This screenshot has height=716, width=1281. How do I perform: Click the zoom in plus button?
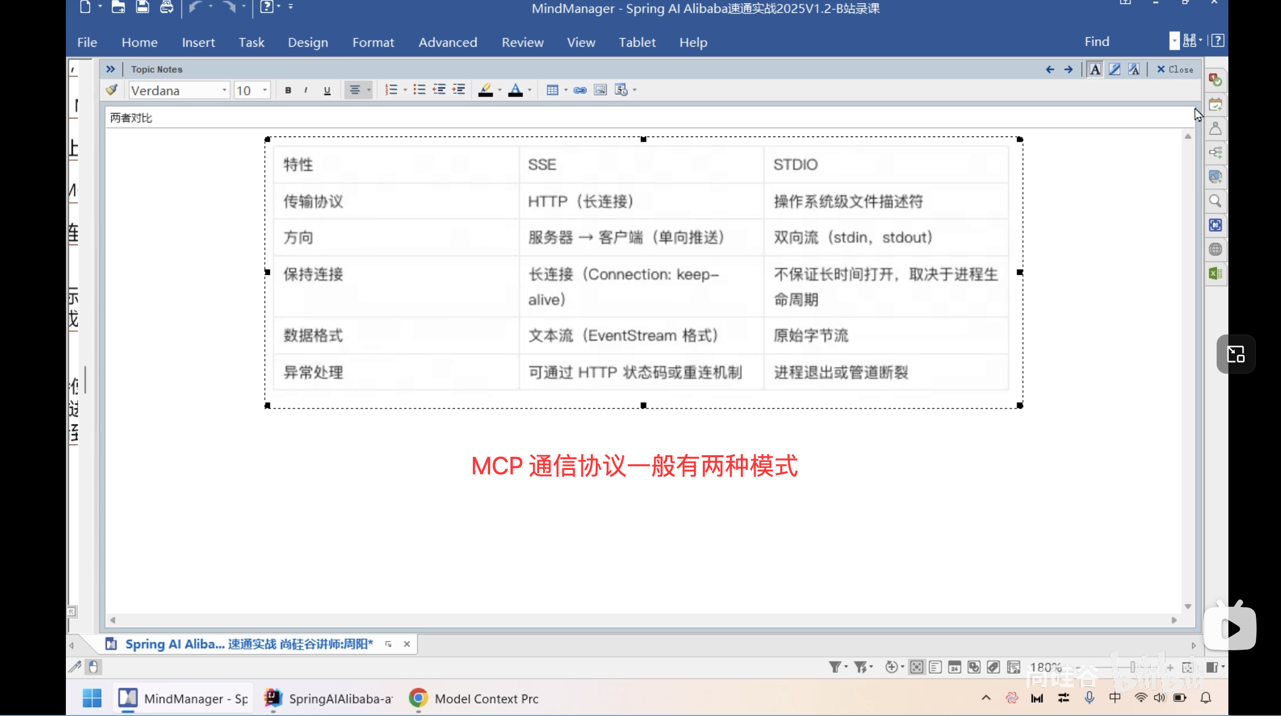point(1170,667)
